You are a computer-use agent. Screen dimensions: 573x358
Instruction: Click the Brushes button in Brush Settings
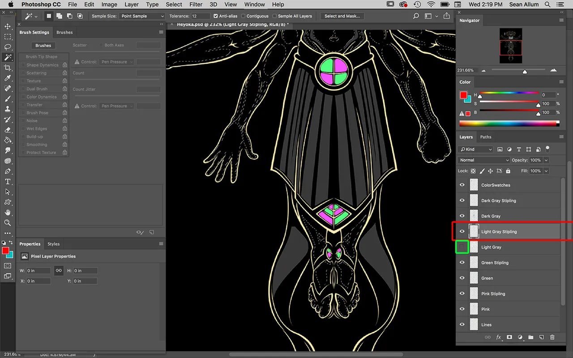coord(43,45)
